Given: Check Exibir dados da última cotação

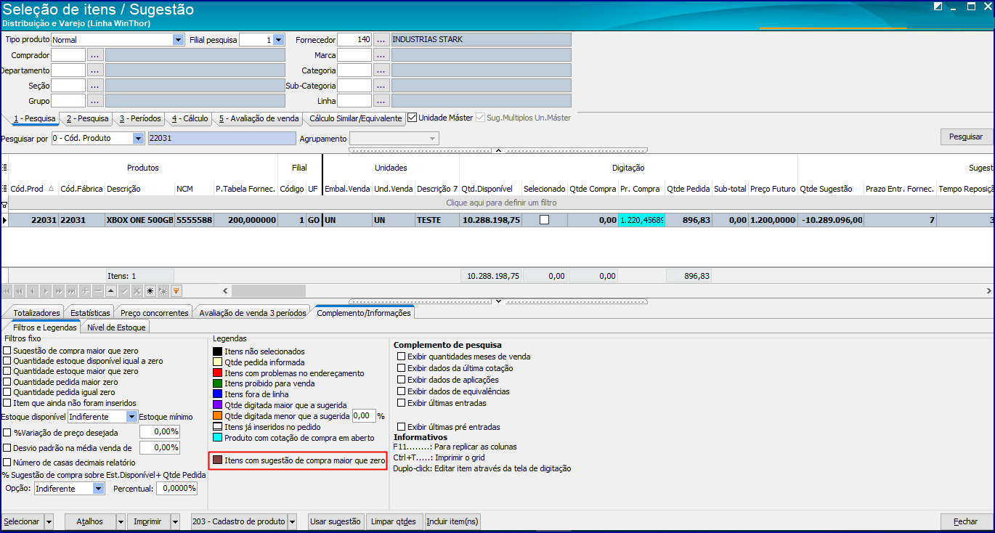Looking at the screenshot, I should click(401, 368).
